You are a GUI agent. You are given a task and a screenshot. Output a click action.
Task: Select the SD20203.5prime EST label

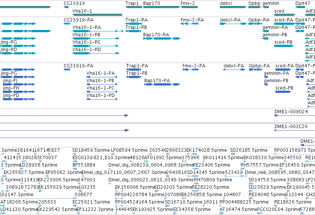click(x=173, y=187)
